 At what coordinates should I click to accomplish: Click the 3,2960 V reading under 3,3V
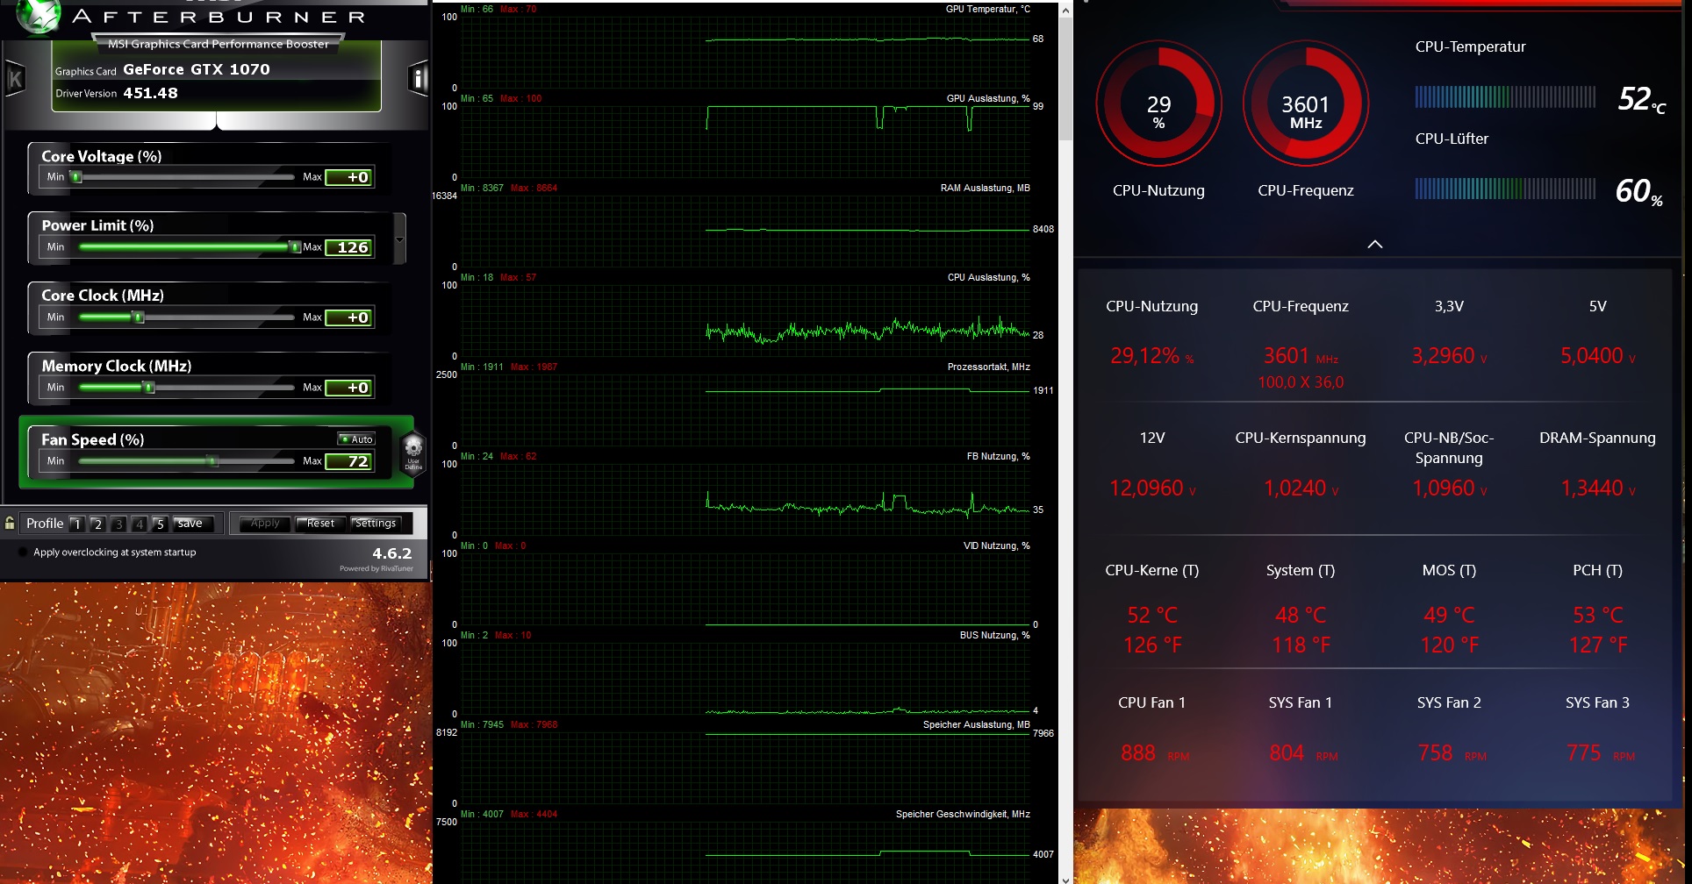[x=1449, y=356]
